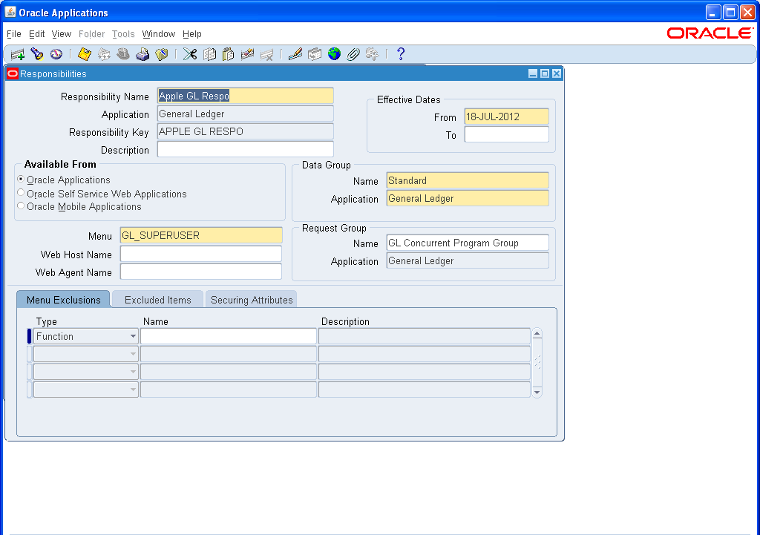Close the Responsibilities inner window
Viewport: 760px width, 535px height.
(x=557, y=73)
